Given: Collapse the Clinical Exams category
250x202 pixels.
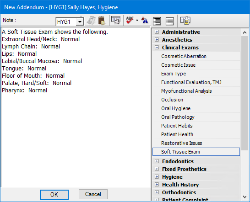Looking at the screenshot, I should pos(157,48).
